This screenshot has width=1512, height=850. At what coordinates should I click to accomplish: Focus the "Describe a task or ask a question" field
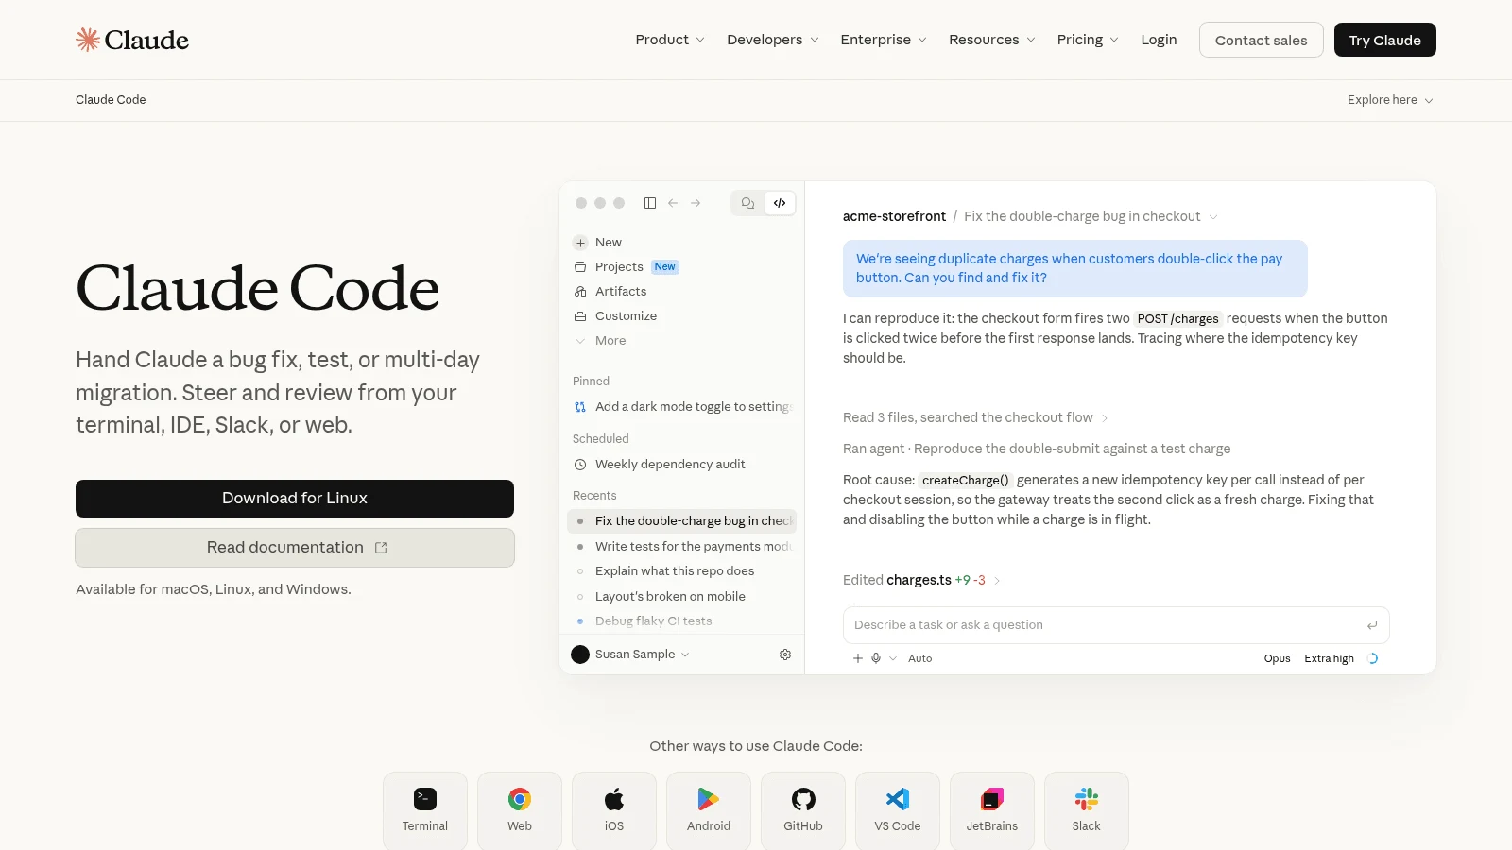click(1116, 625)
